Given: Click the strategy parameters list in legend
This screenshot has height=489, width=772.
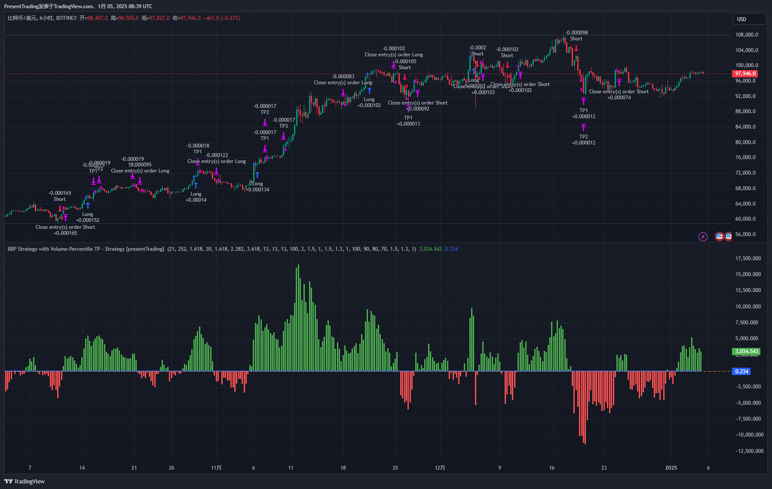Looking at the screenshot, I should (x=291, y=249).
